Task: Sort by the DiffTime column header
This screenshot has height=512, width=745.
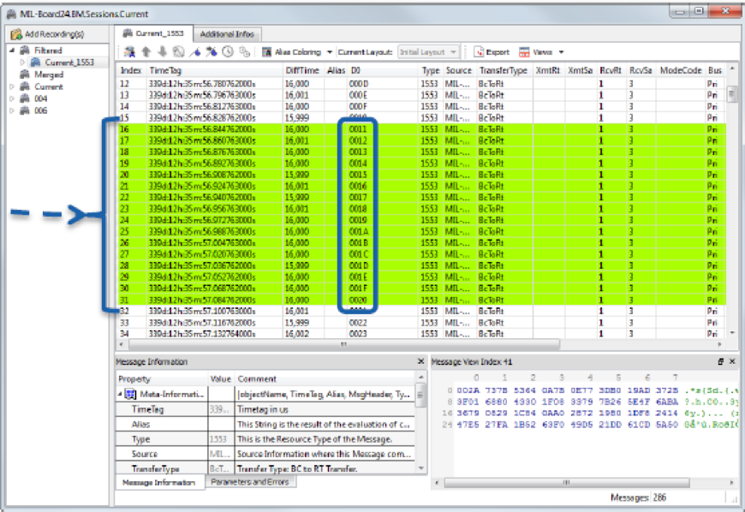Action: (x=302, y=70)
